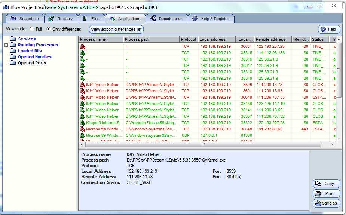Open the Help & Register tab
This screenshot has height=215, width=346.
click(211, 19)
